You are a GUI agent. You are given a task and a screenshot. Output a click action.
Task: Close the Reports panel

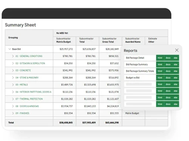(177, 50)
